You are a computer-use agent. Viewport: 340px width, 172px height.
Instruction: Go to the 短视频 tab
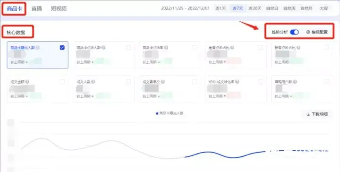click(x=59, y=9)
